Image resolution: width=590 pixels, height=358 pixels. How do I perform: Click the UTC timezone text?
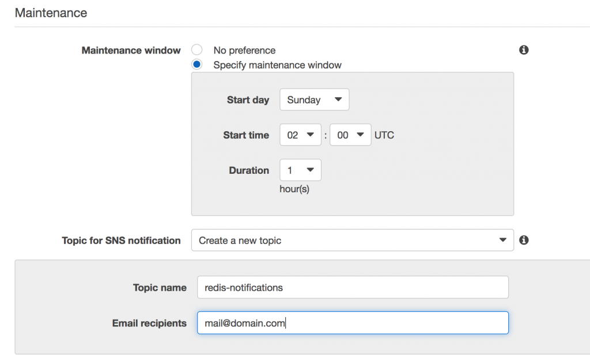point(384,135)
